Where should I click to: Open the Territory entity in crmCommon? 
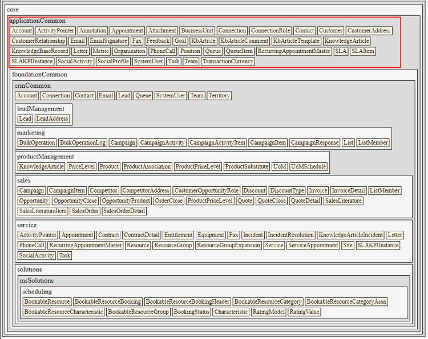tap(219, 96)
